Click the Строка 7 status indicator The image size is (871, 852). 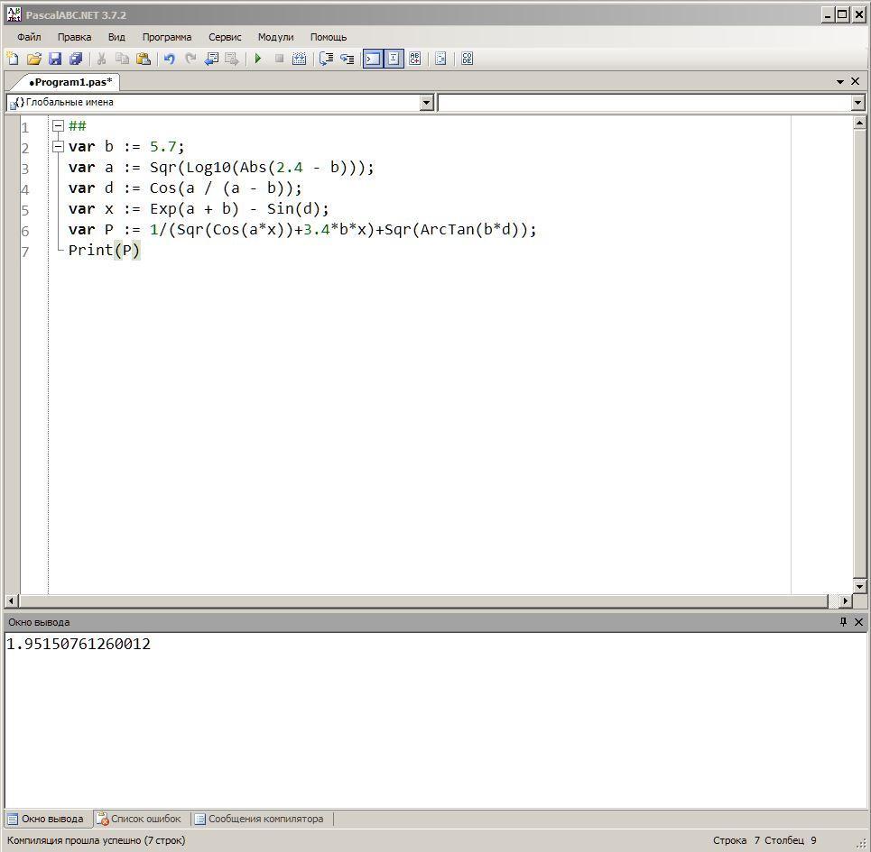point(736,840)
